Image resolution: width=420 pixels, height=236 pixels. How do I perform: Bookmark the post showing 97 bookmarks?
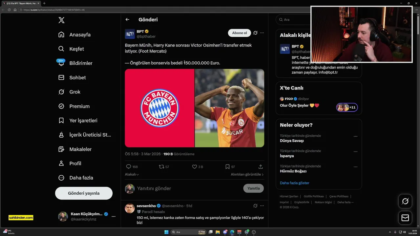click(x=227, y=167)
